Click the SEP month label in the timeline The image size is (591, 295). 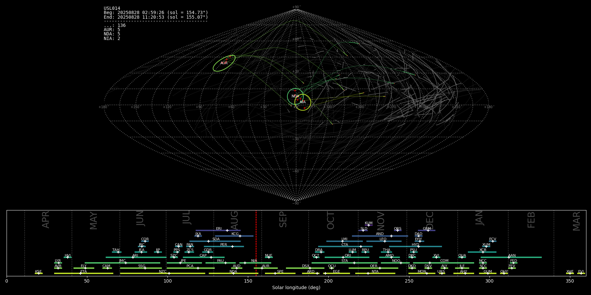click(283, 219)
